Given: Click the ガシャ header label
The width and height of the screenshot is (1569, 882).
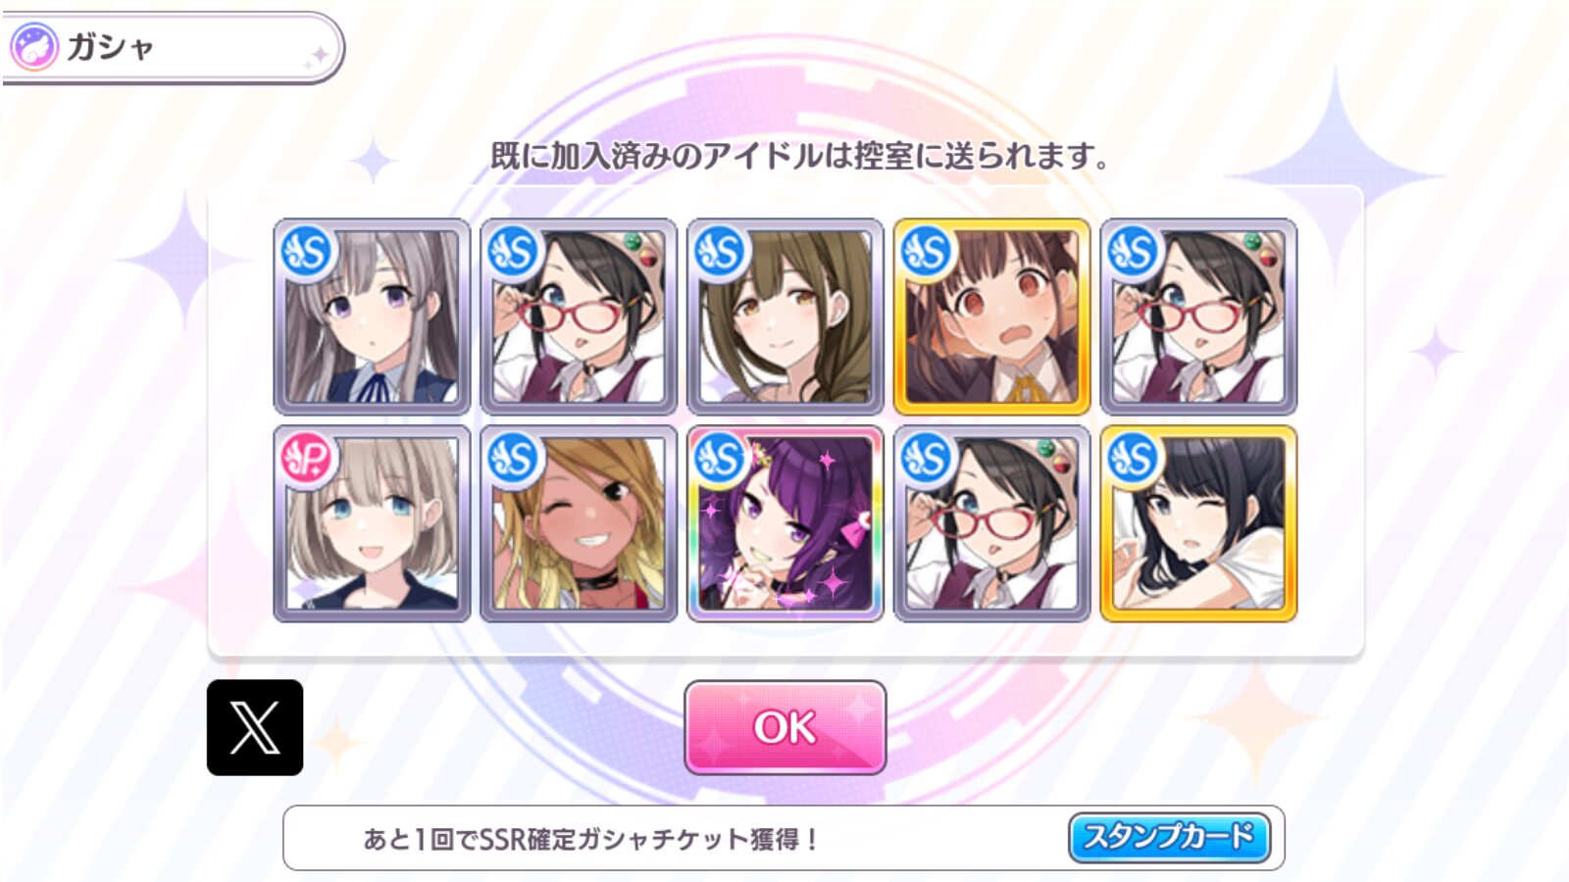Looking at the screenshot, I should 110,47.
